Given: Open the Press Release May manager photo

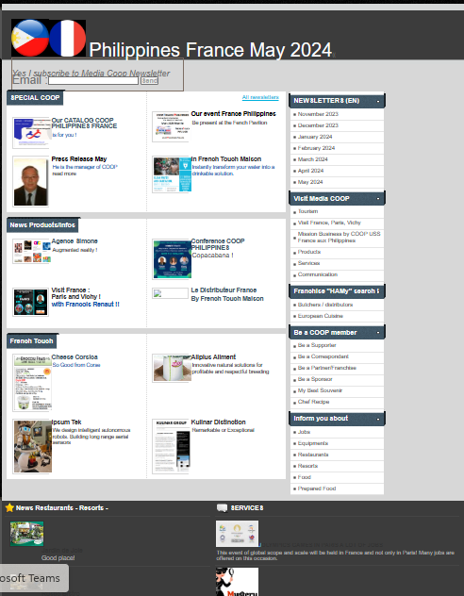Looking at the screenshot, I should pos(31,182).
